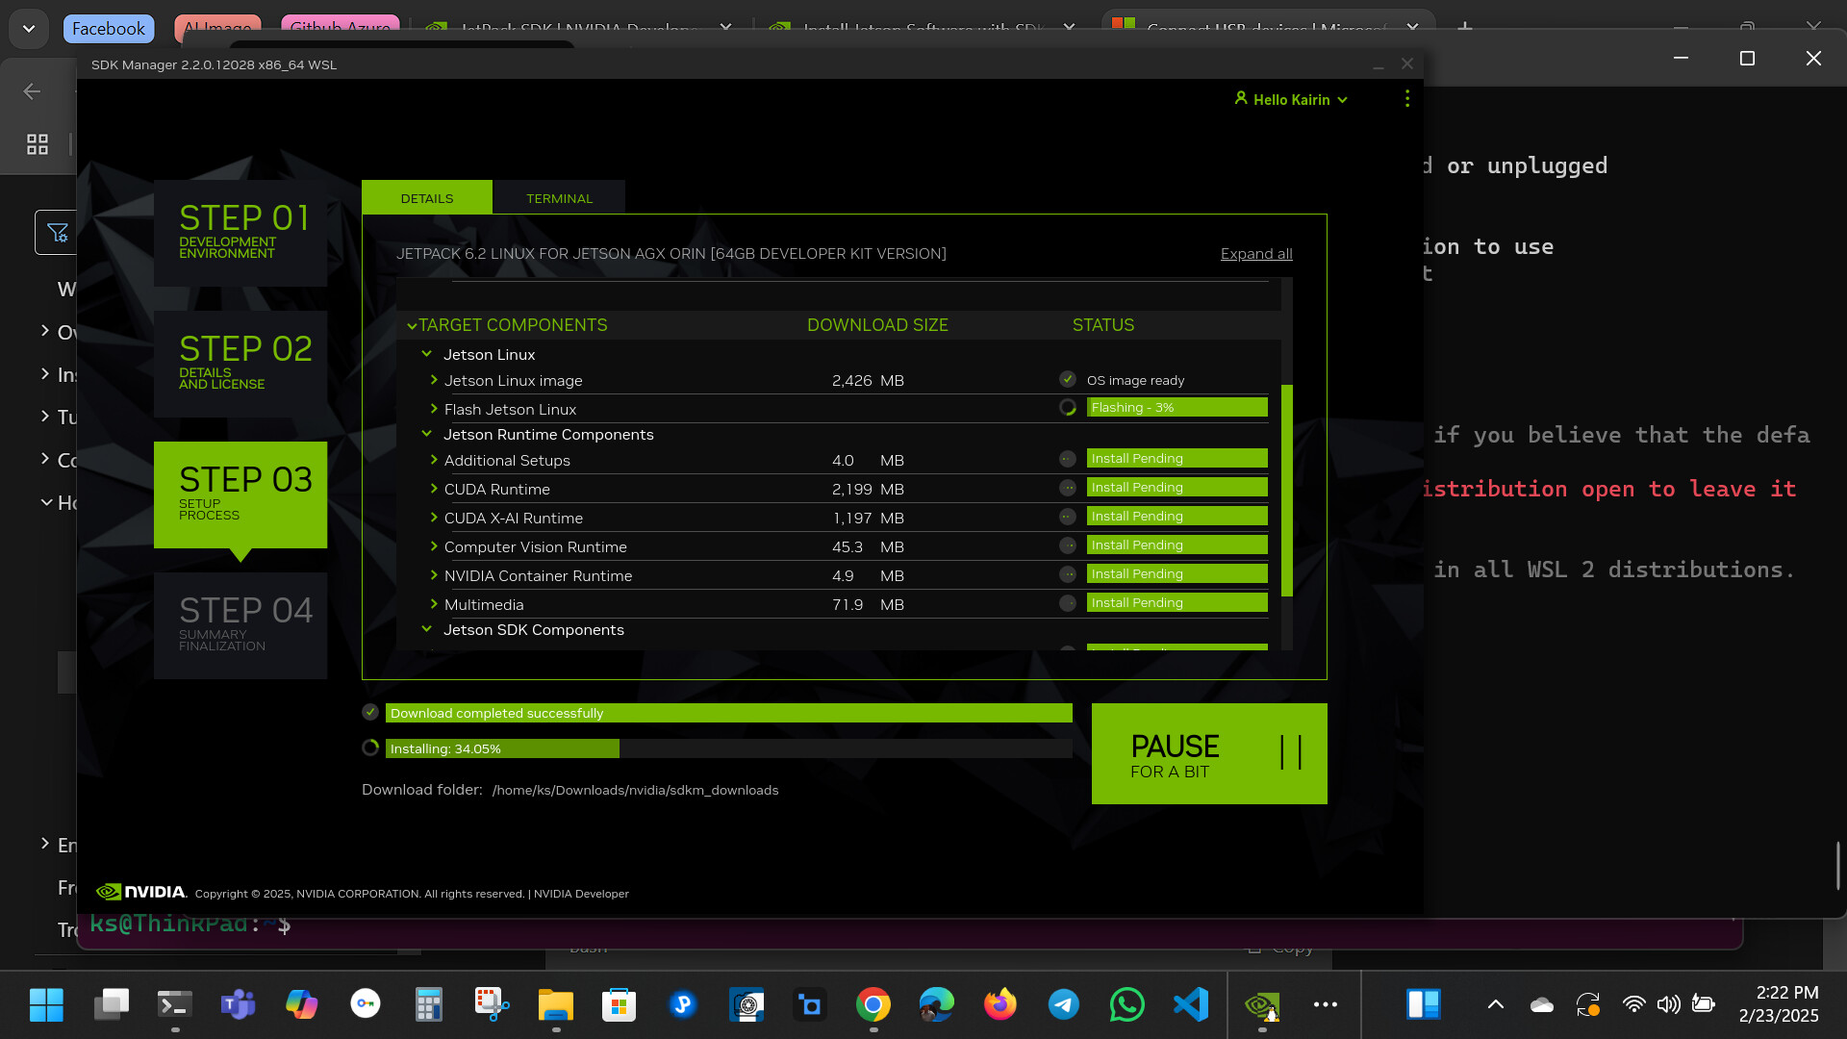
Task: Launch Firefox from the taskbar
Action: (x=999, y=1005)
